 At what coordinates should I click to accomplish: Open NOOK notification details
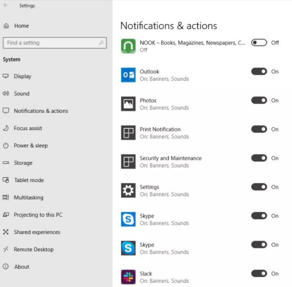point(192,46)
